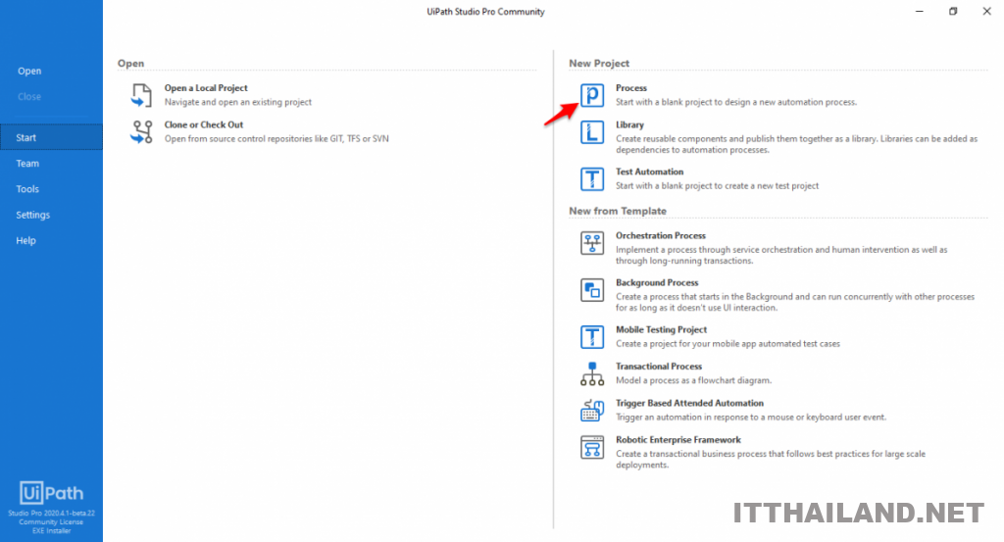Viewport: 1004px width, 542px height.
Task: Click 'Model a process as a flowchart diagram' text
Action: tap(693, 380)
